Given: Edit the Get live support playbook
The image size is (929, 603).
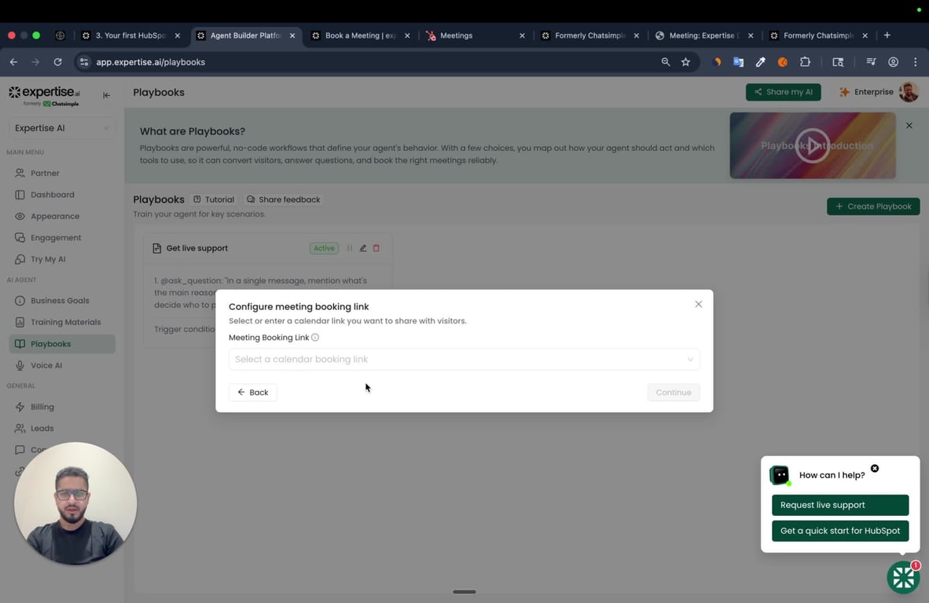Looking at the screenshot, I should tap(362, 249).
